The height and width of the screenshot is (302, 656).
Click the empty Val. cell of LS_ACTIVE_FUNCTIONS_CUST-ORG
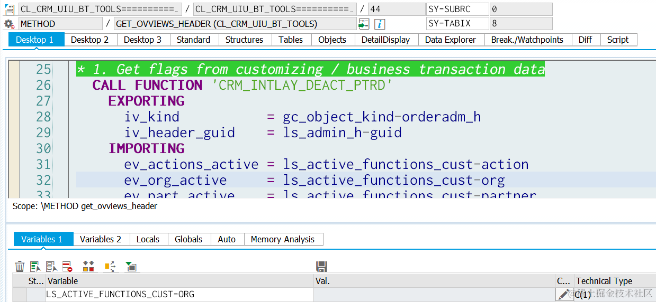(434, 294)
